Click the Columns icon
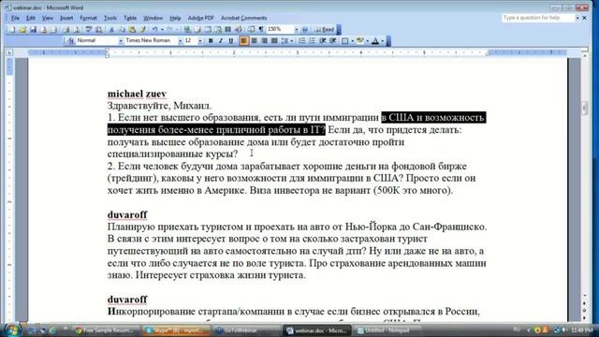The height and width of the screenshot is (337, 599). [228, 29]
